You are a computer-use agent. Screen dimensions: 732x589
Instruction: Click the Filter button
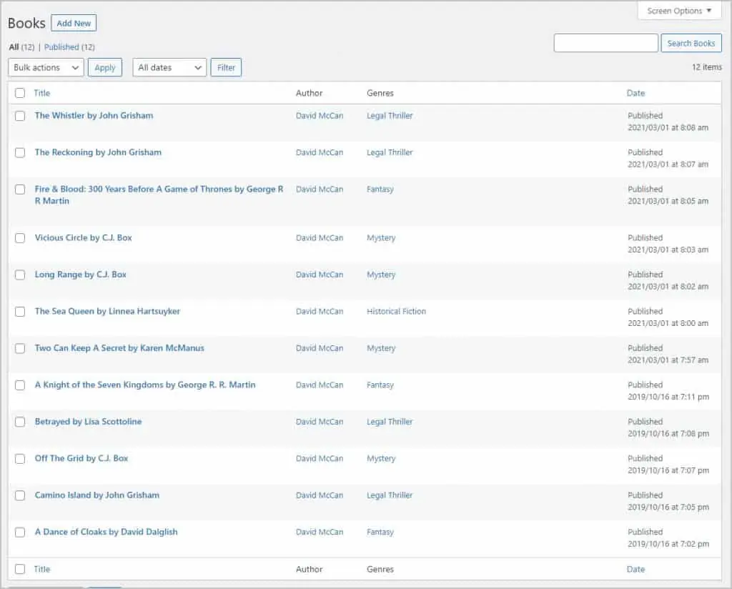(226, 67)
